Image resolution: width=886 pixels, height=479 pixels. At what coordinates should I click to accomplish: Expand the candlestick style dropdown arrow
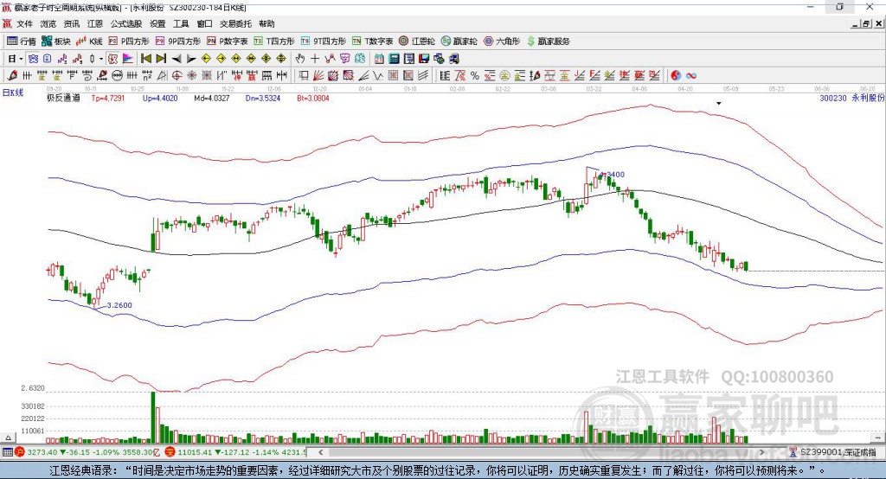click(x=101, y=59)
